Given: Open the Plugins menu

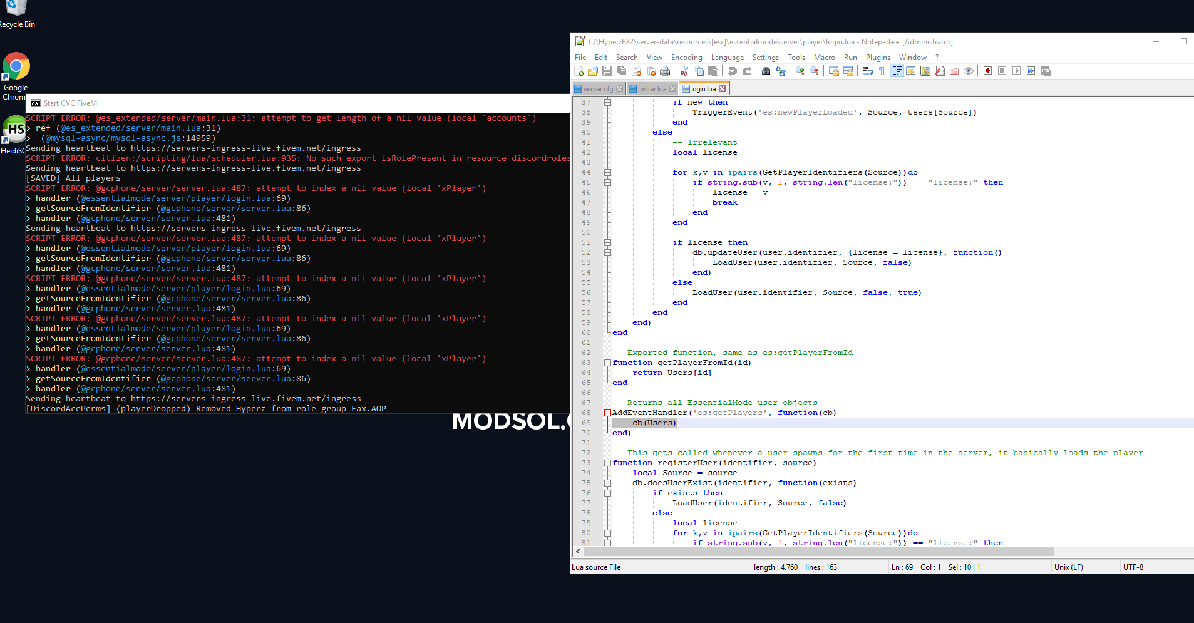Looking at the screenshot, I should point(878,58).
